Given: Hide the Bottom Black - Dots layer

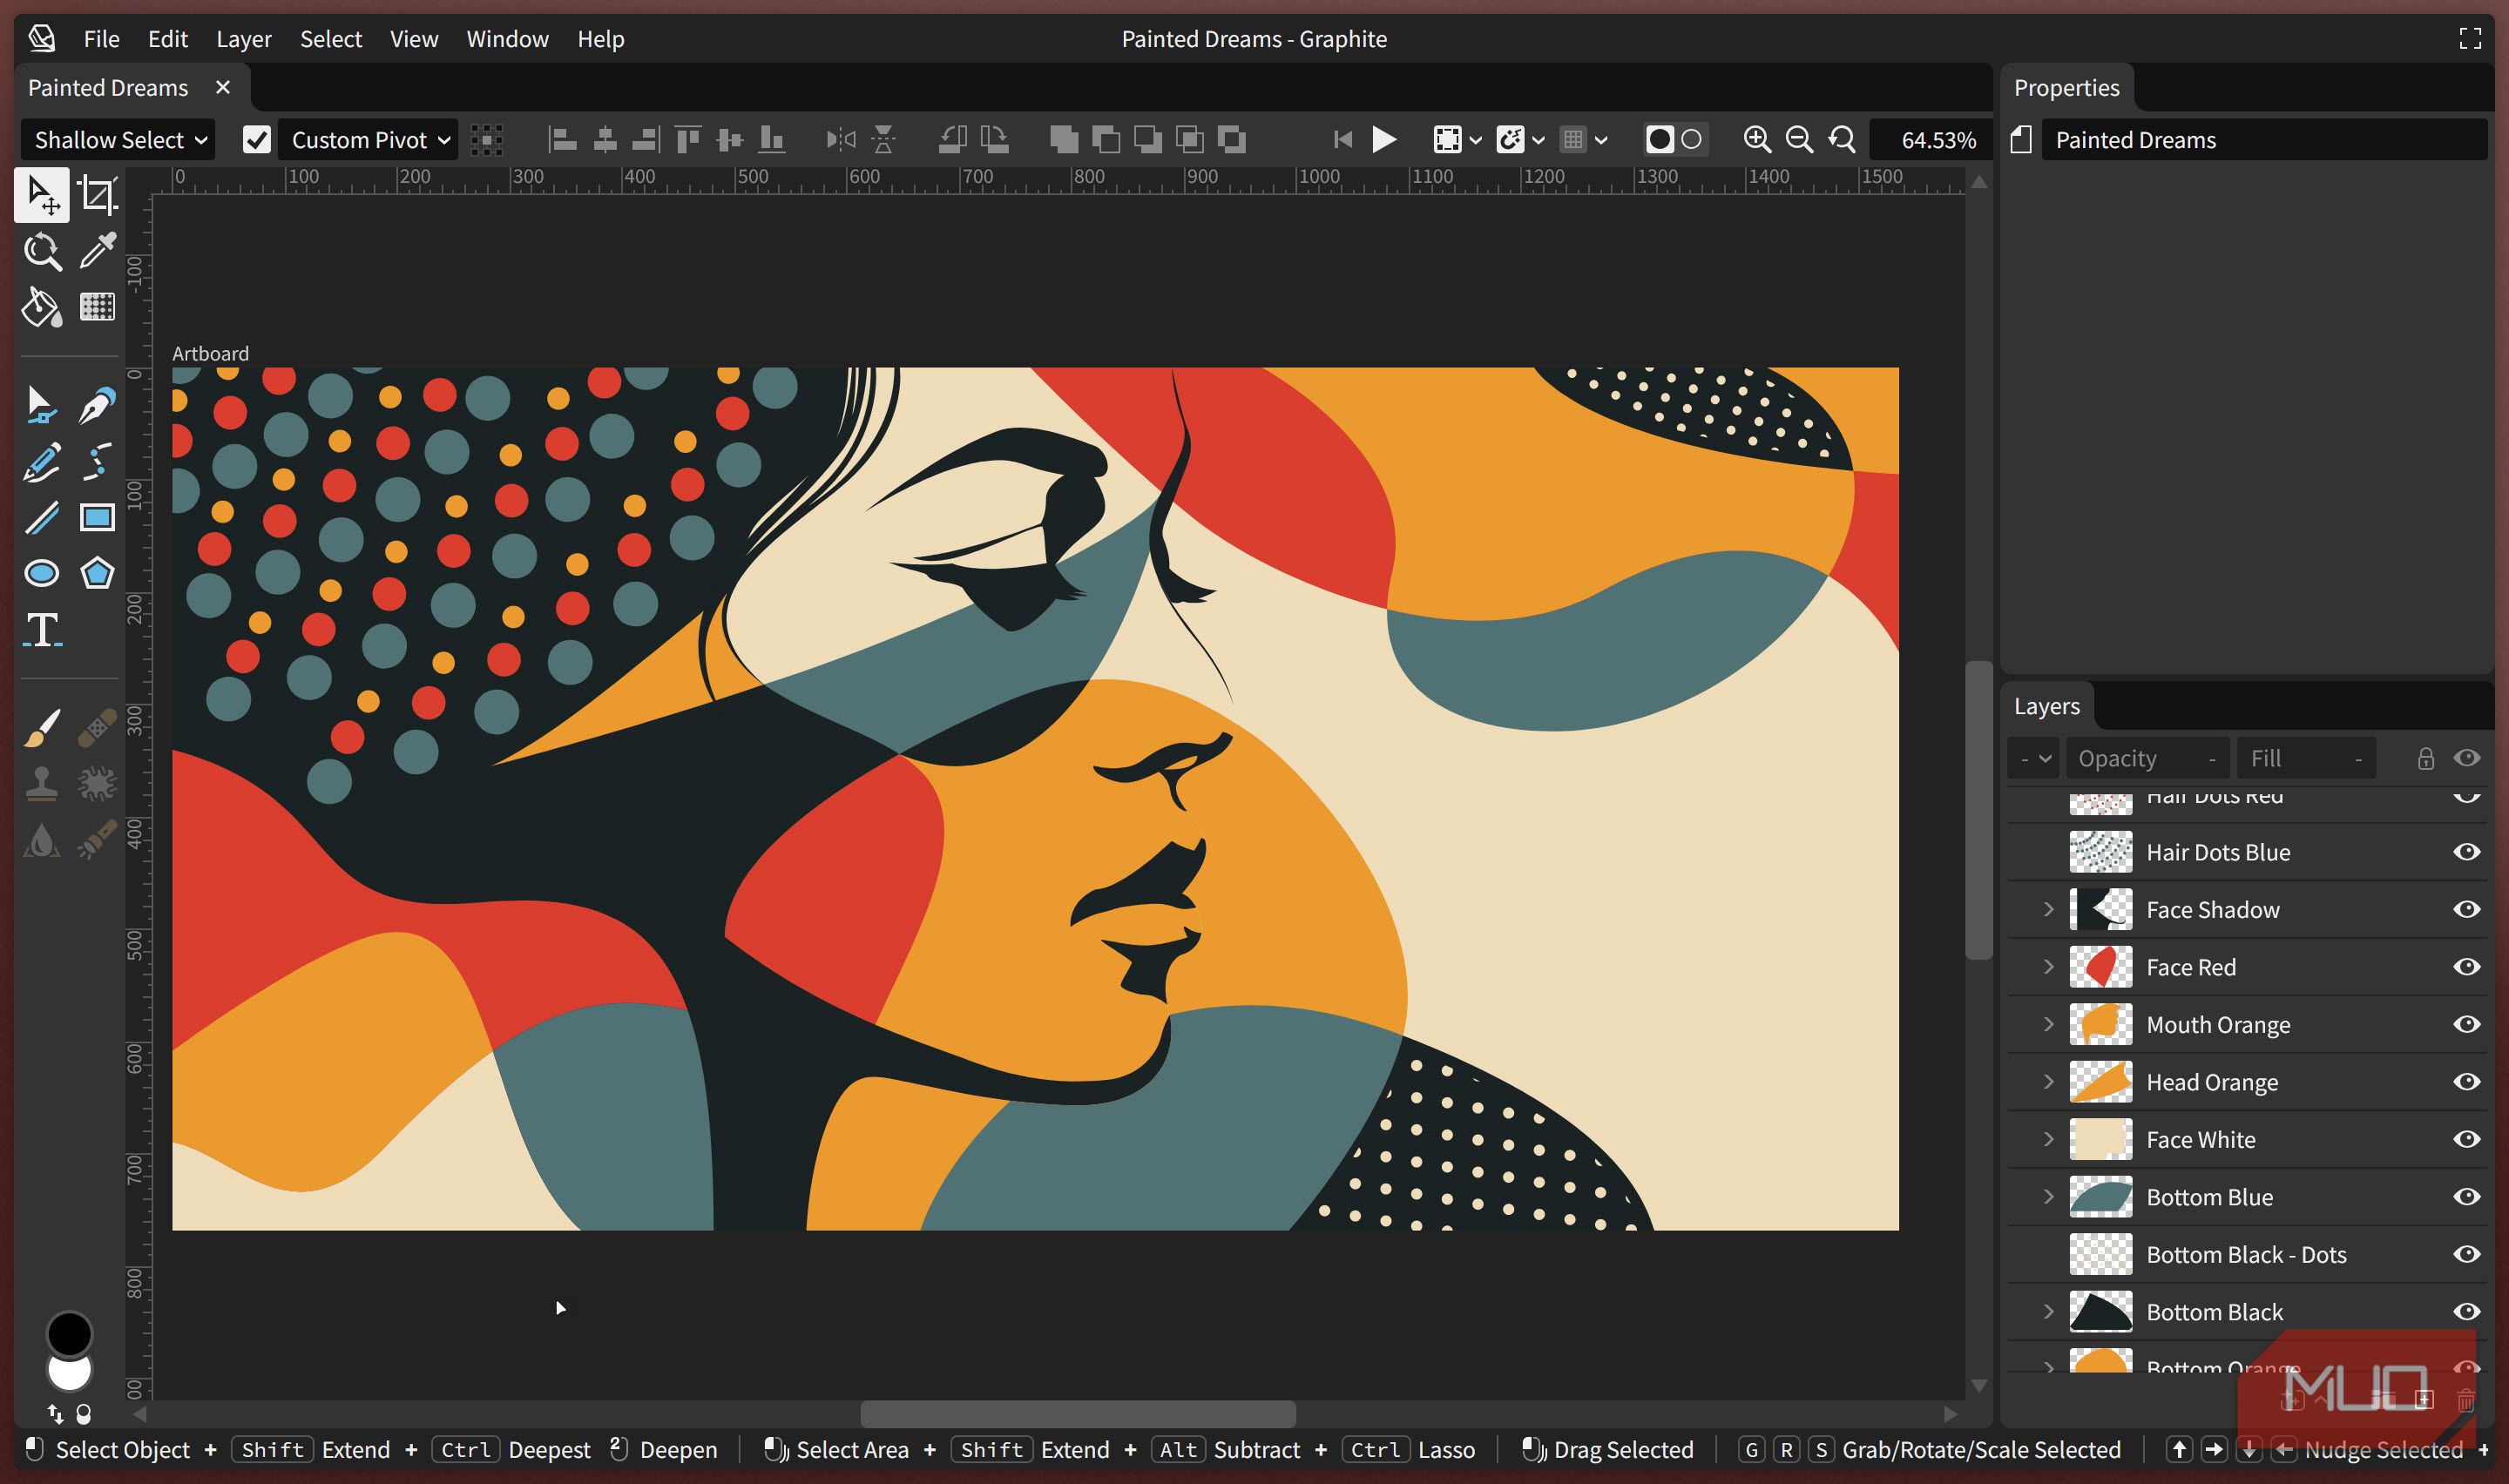Looking at the screenshot, I should 2467,1254.
